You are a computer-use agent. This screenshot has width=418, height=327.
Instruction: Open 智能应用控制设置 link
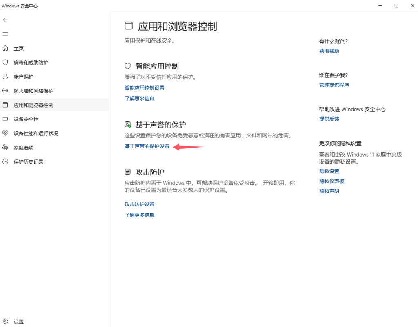pyautogui.click(x=145, y=87)
